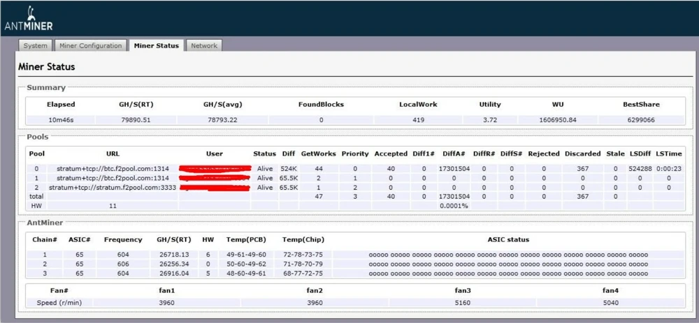Click chain 2 hashrate 26256.34
This screenshot has height=323, width=699.
[173, 264]
